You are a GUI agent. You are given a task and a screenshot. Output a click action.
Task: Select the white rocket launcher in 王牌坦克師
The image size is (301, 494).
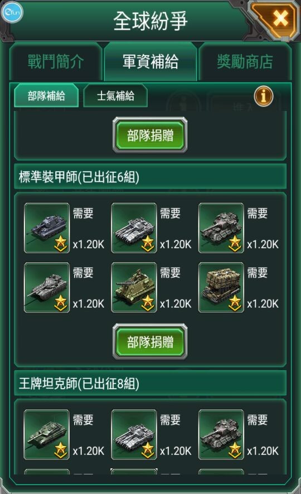tap(134, 434)
